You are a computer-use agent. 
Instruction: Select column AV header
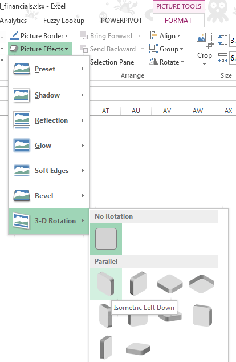167,111
